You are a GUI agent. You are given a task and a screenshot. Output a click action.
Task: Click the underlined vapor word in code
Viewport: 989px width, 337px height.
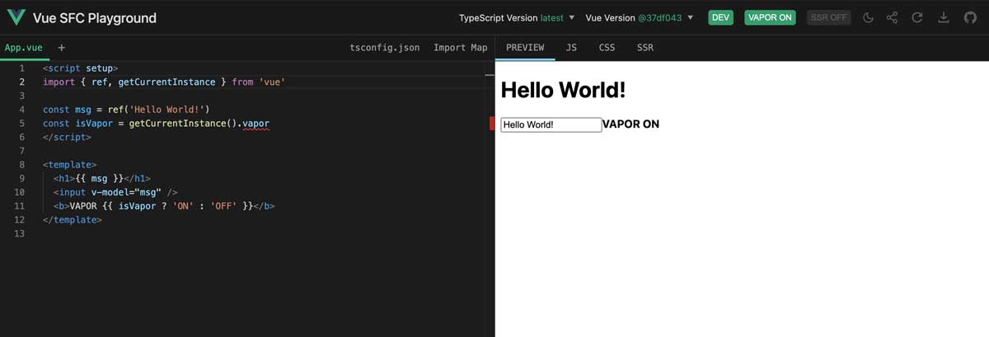click(x=255, y=124)
